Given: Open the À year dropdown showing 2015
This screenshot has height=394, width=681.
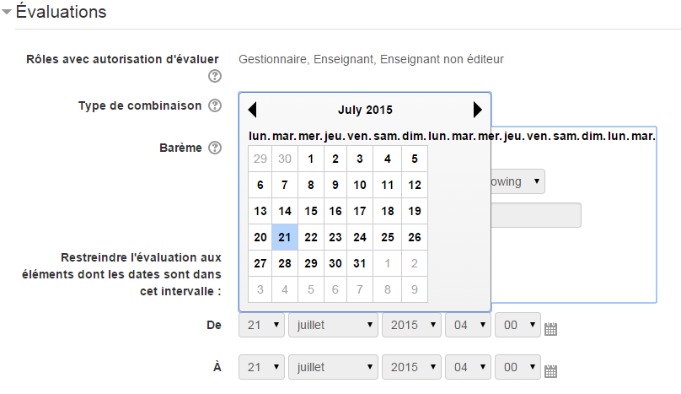Looking at the screenshot, I should (411, 367).
